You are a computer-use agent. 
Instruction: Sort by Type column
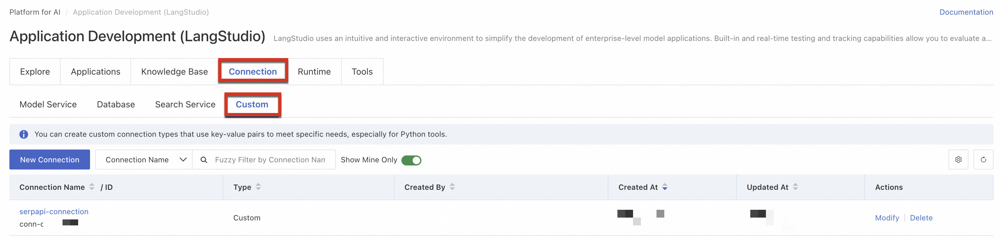259,187
